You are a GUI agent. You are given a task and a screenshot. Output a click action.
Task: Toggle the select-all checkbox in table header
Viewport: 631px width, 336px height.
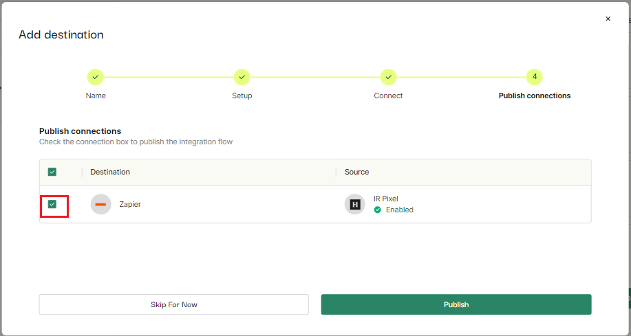tap(52, 172)
